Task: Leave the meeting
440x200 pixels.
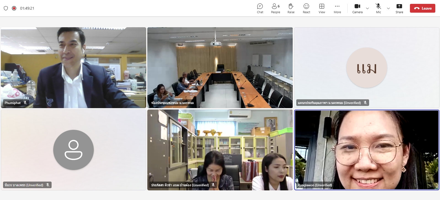Action: [x=422, y=8]
